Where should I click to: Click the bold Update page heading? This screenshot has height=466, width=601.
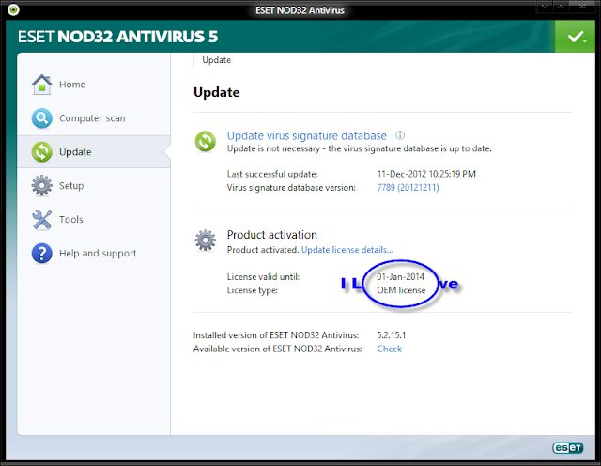click(217, 92)
